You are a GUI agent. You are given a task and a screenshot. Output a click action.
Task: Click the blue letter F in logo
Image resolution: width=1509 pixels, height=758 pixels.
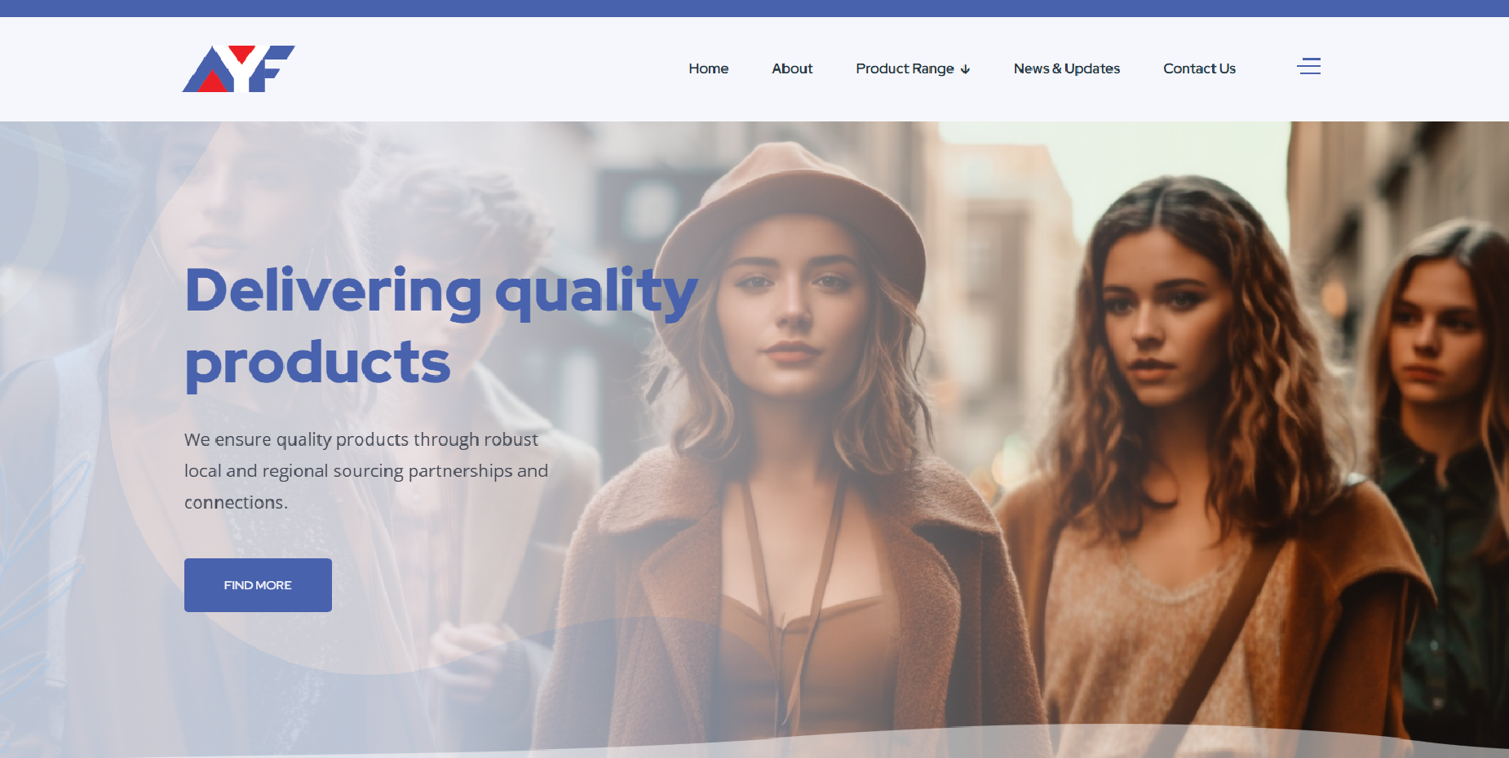(271, 68)
